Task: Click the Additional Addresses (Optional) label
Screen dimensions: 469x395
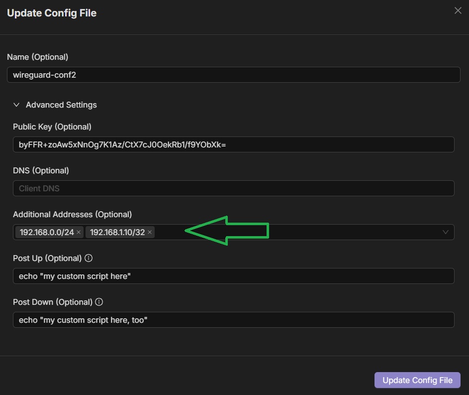Action: pos(72,215)
